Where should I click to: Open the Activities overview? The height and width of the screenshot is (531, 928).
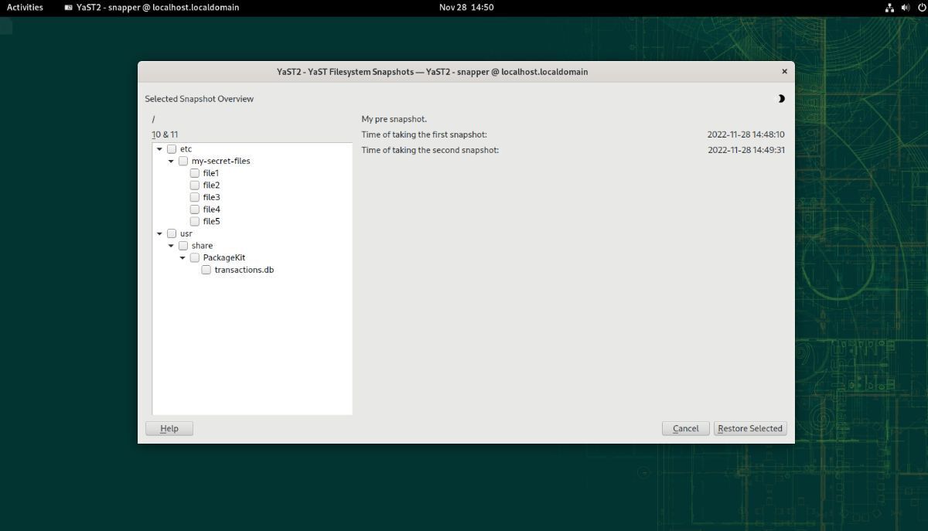[25, 8]
